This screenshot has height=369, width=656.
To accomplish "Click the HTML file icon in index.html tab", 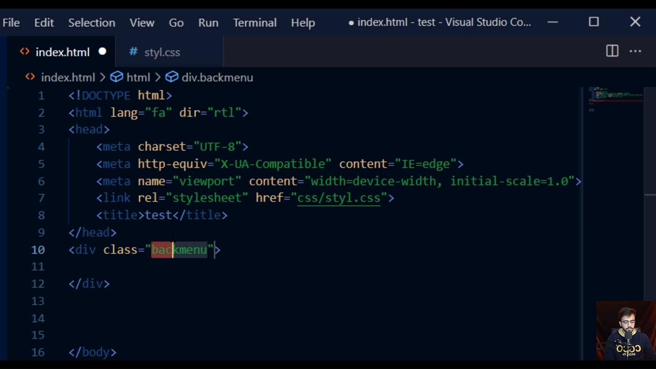I will (x=25, y=52).
